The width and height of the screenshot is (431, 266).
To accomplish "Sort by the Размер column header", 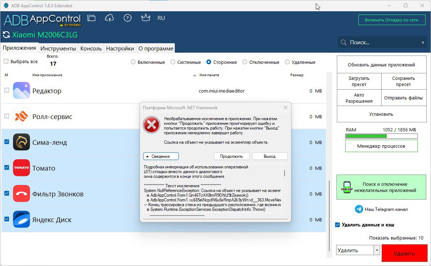I will 297,75.
